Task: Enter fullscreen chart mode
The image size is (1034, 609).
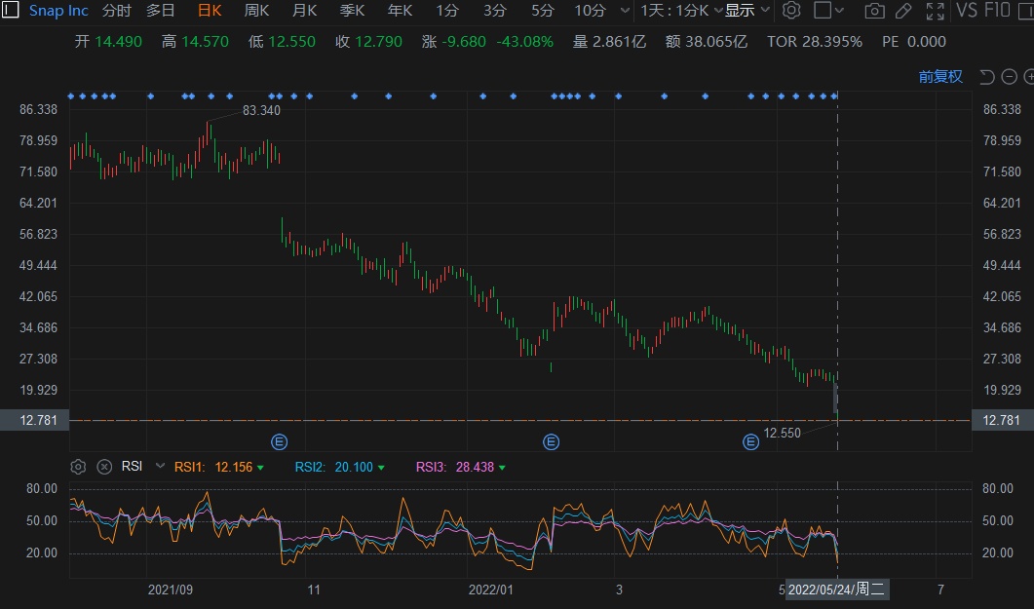Action: click(x=935, y=11)
